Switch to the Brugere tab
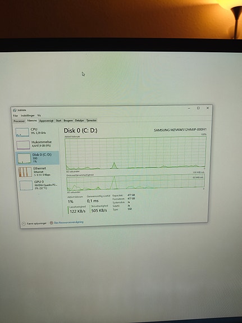Image resolution: width=242 pixels, height=323 pixels. [x=68, y=121]
